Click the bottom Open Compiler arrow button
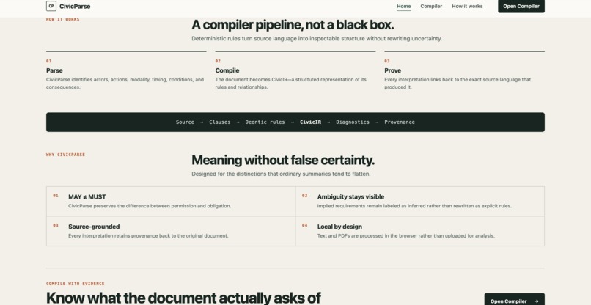The height and width of the screenshot is (305, 591). (514, 300)
